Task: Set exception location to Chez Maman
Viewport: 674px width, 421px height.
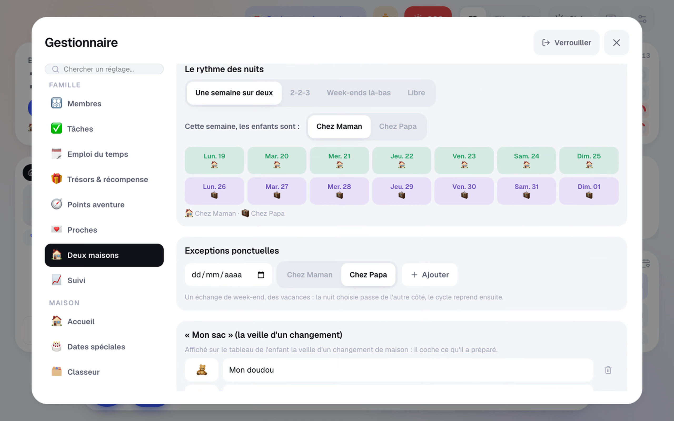Action: point(309,275)
